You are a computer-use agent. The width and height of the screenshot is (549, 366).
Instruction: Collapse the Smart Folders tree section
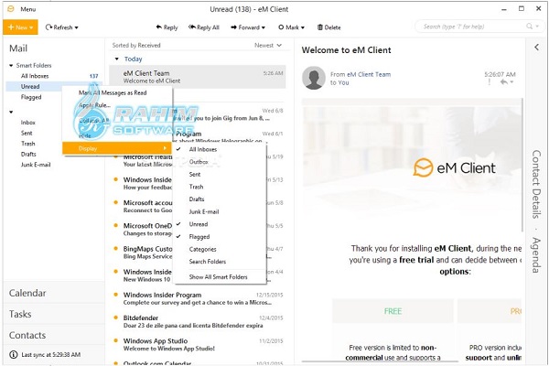click(x=11, y=66)
